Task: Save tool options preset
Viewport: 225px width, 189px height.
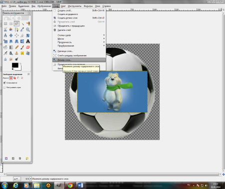Action: click(6, 159)
